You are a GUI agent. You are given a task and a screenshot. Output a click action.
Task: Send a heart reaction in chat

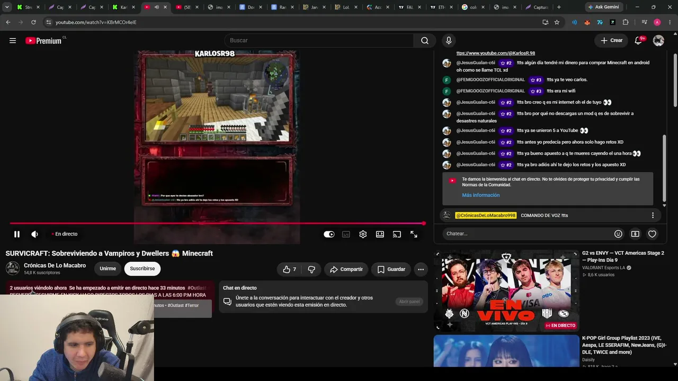pos(652,233)
